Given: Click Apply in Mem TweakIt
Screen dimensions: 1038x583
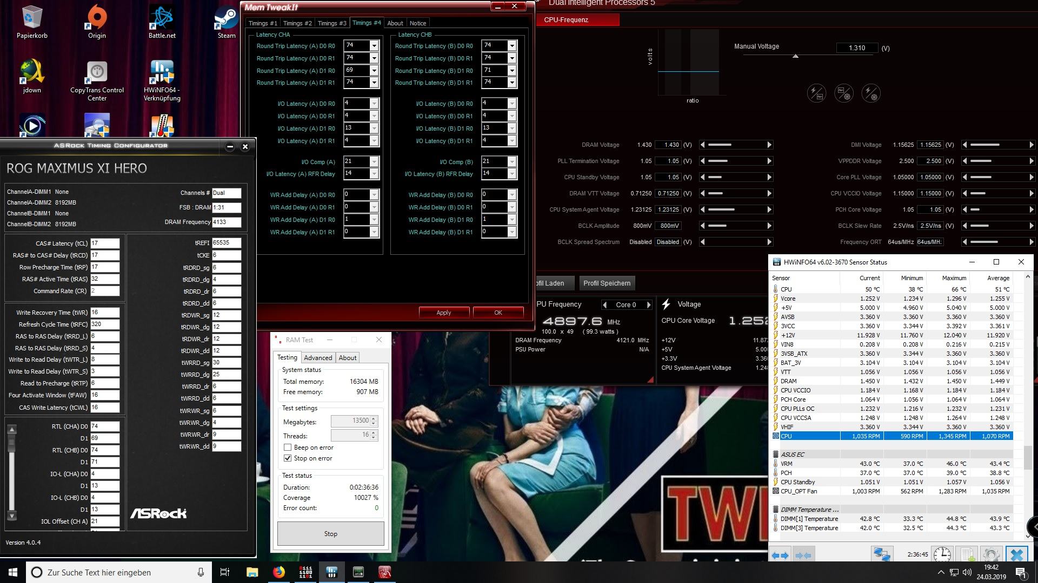Looking at the screenshot, I should pos(444,313).
